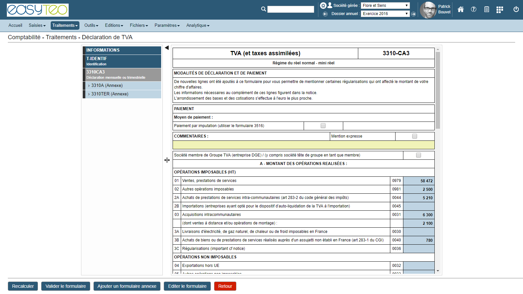Click the power logout icon

point(516,9)
